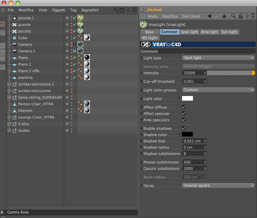Click the Panton Chair_VITRA material sphere
The height and width of the screenshot is (218, 257).
point(87,104)
